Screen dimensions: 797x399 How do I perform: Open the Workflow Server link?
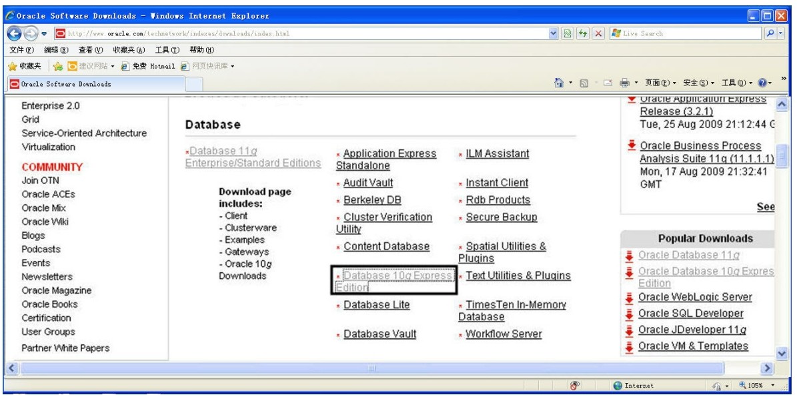503,334
